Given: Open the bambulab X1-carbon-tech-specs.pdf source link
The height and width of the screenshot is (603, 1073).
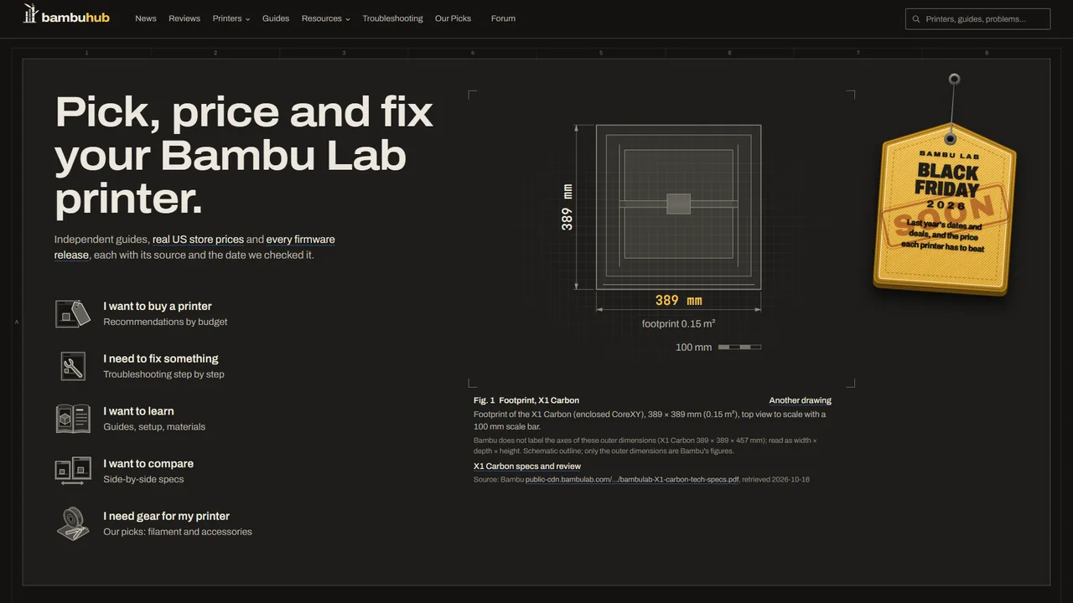Looking at the screenshot, I should click(632, 480).
